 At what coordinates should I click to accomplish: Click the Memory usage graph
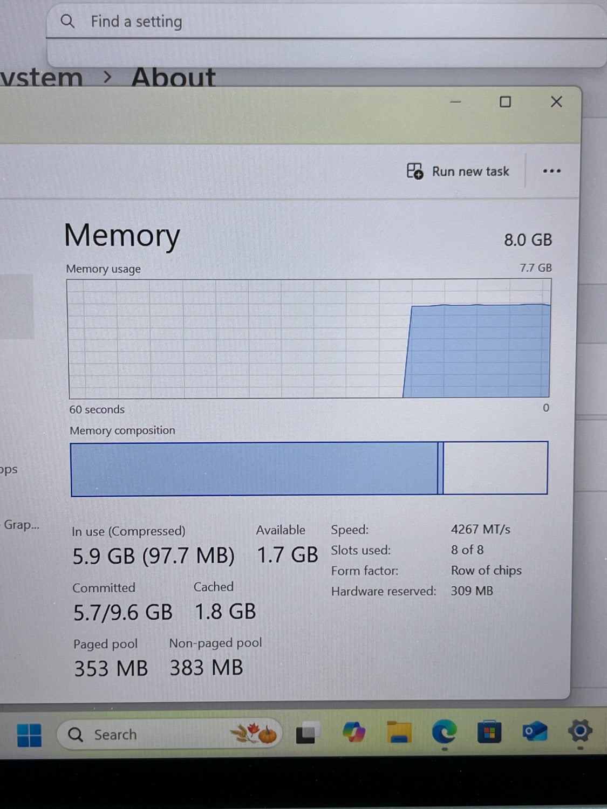309,339
